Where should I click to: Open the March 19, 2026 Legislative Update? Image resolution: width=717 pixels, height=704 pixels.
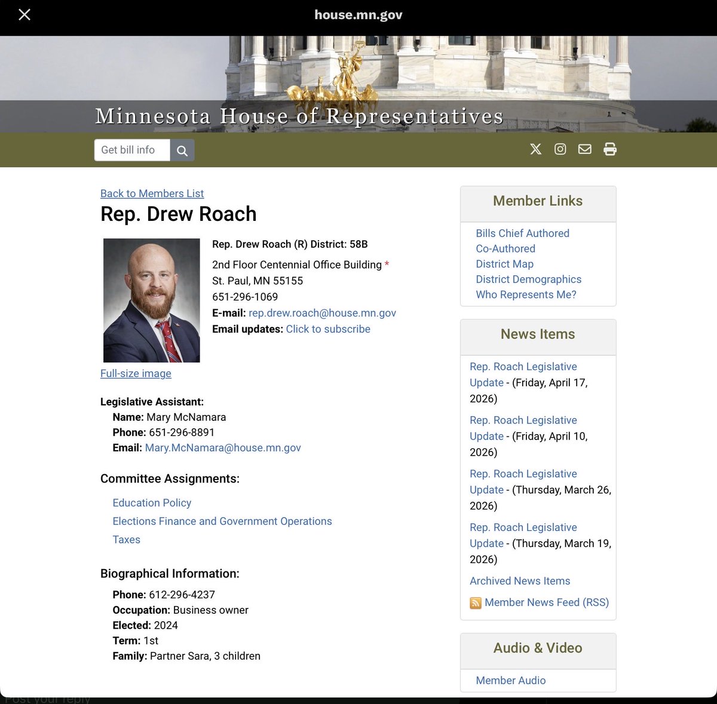click(523, 536)
